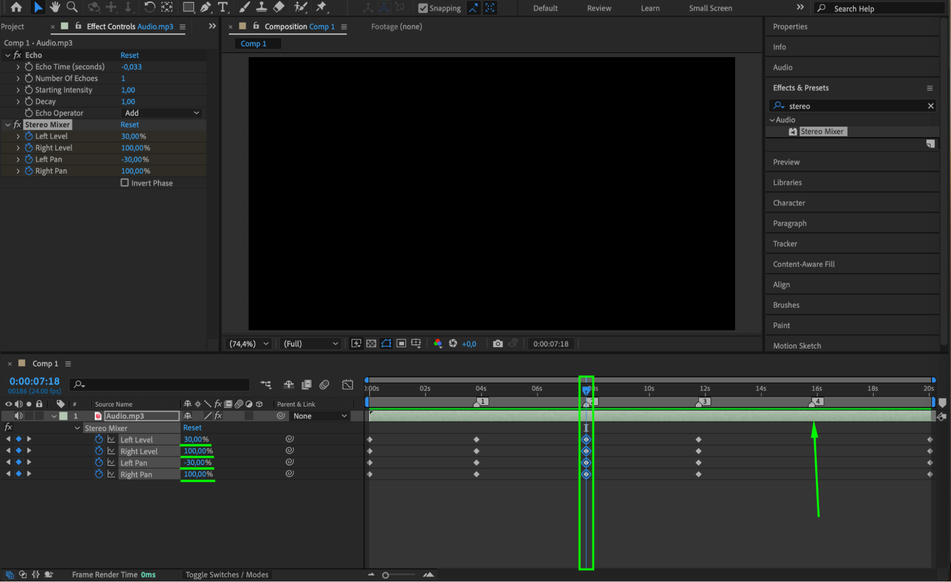Screen dimensions: 951x582
Task: Open the Footage (none) tab
Action: (396, 27)
